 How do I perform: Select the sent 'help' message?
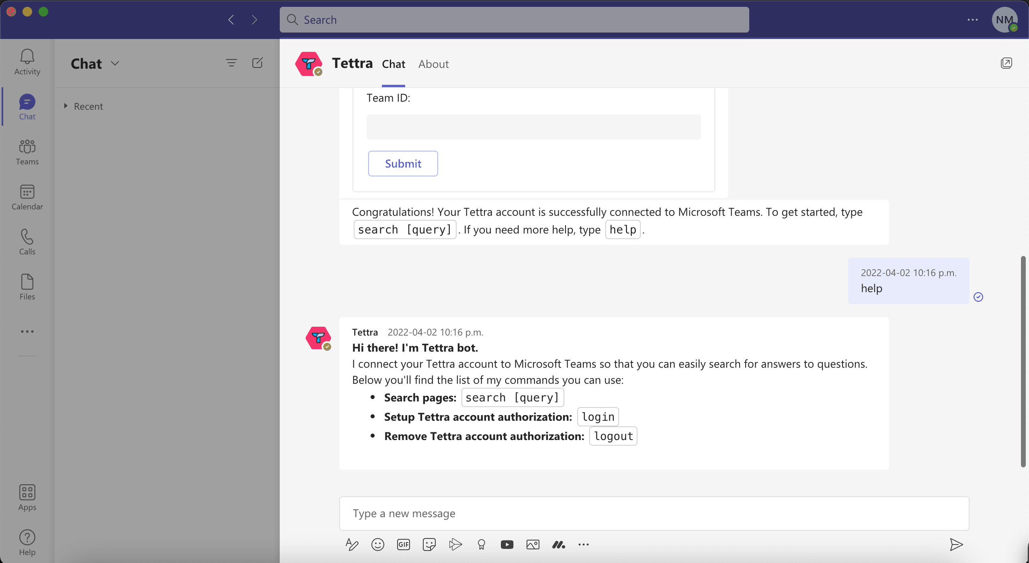pos(908,281)
